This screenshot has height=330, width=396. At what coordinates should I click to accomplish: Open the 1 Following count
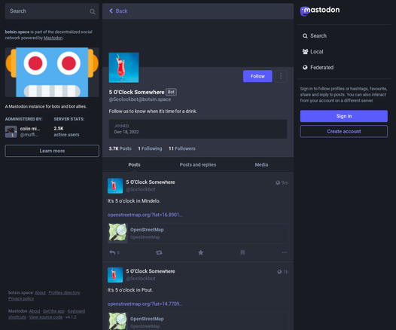(150, 148)
